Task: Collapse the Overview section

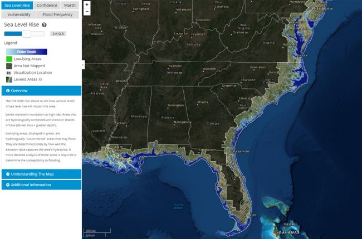Action: point(41,91)
